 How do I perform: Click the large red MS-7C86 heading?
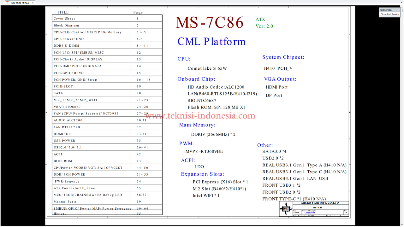[x=210, y=23]
